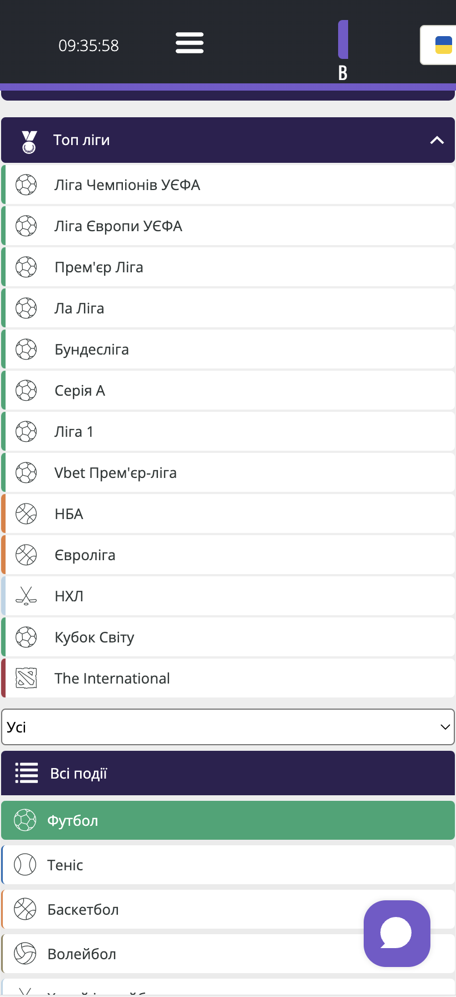Open the Усі filter dropdown
This screenshot has height=997, width=456.
(228, 727)
